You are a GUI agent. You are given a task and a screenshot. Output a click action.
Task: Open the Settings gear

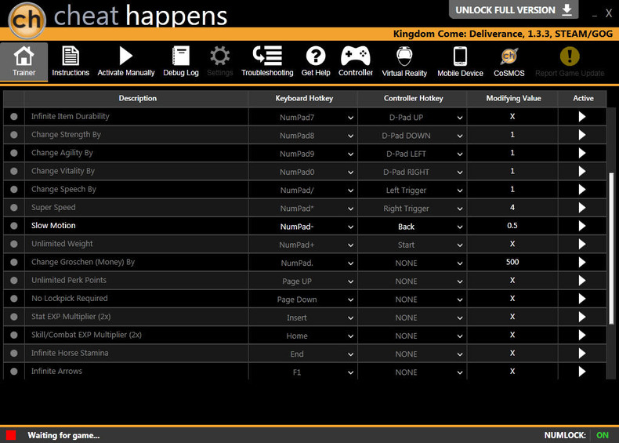click(220, 62)
